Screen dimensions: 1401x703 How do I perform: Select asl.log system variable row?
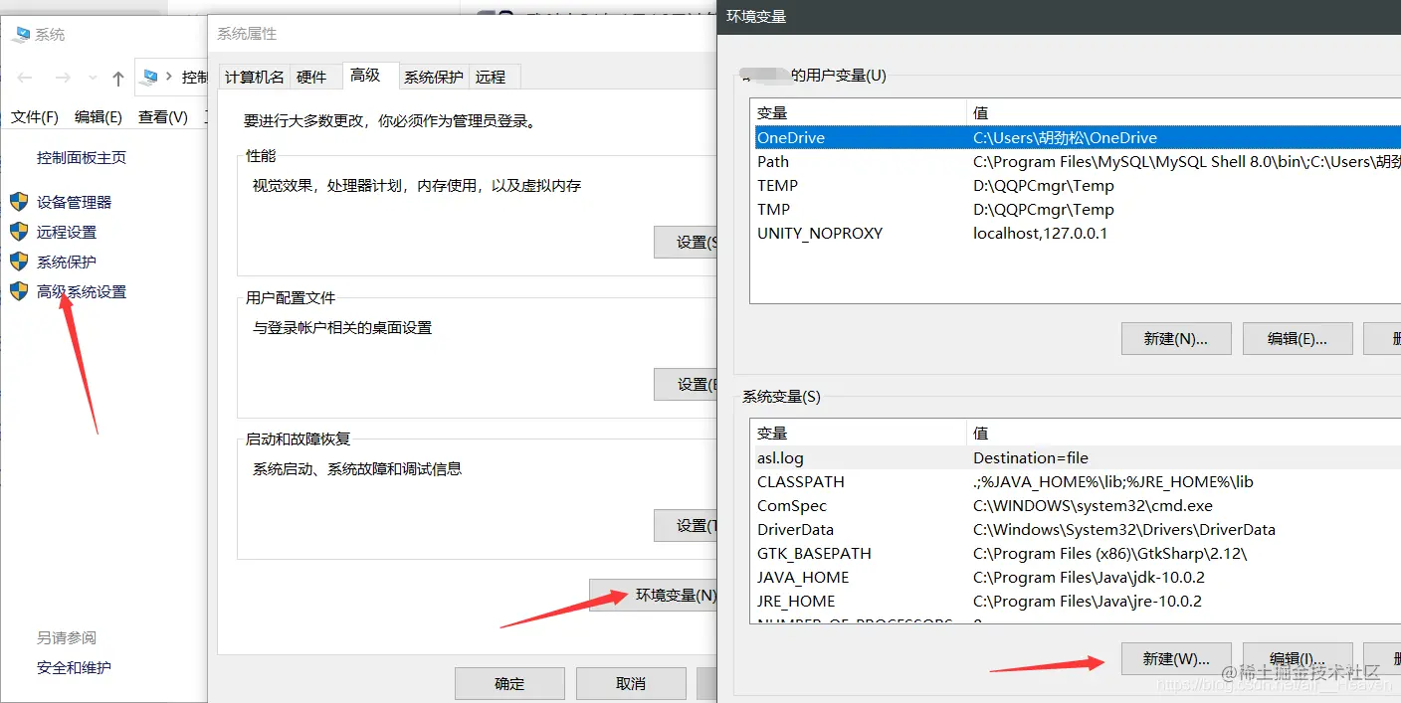pyautogui.click(x=1077, y=457)
